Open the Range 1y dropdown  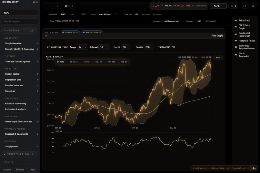[82, 47]
